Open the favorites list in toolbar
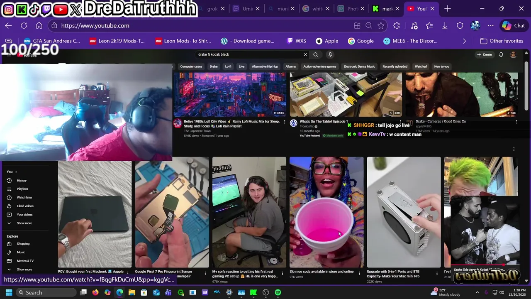Image resolution: width=531 pixels, height=299 pixels. [429, 26]
